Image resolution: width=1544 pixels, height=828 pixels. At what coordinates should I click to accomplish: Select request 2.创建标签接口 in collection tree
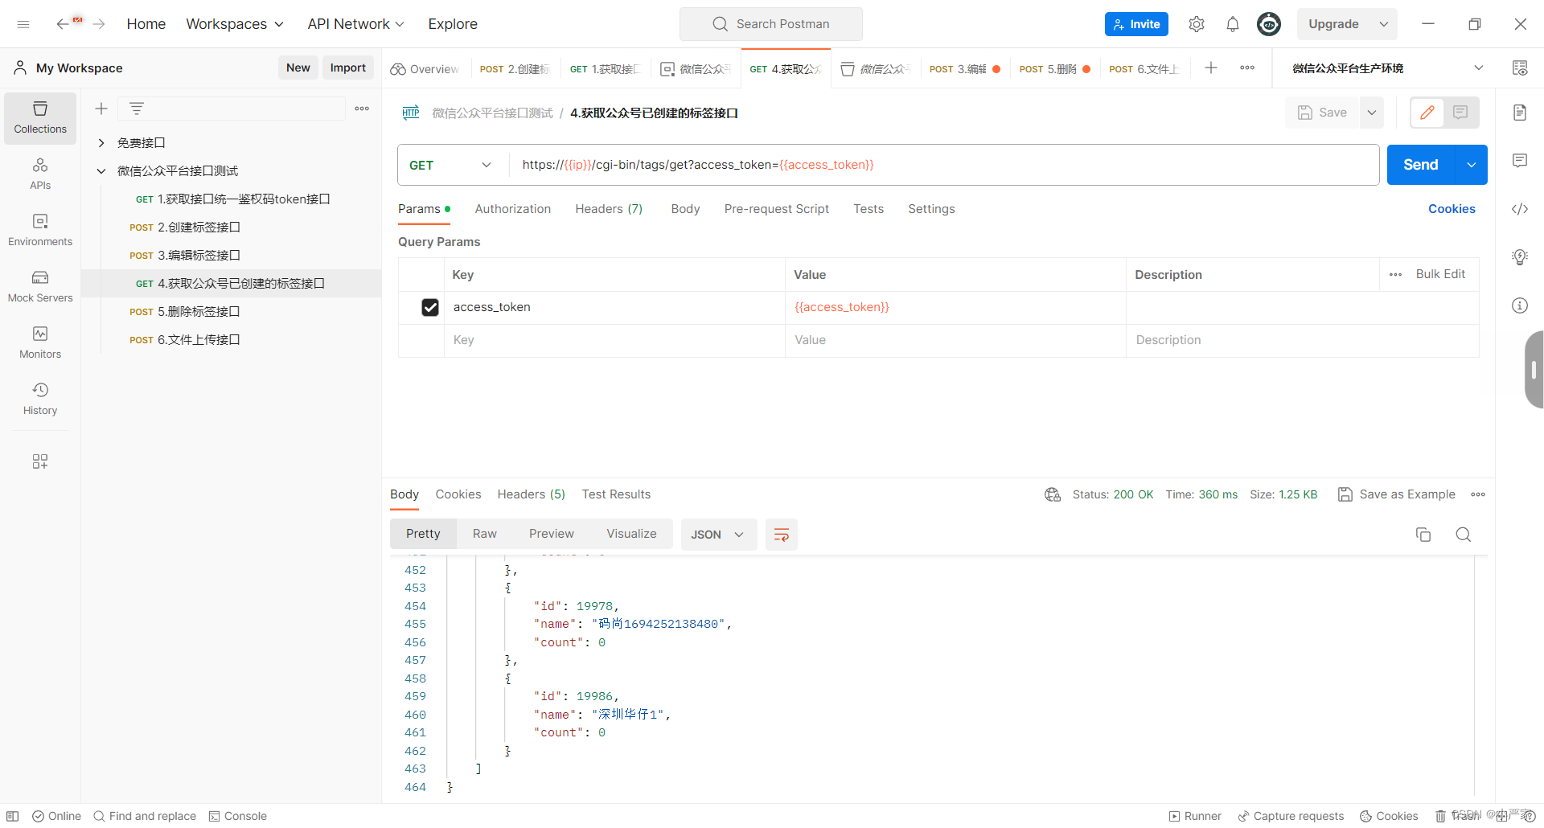[231, 227]
